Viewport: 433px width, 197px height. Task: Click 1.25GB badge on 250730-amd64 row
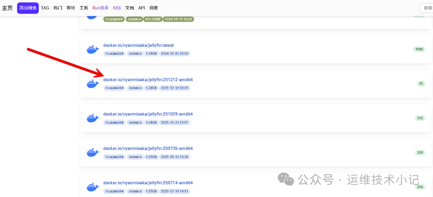point(151,157)
